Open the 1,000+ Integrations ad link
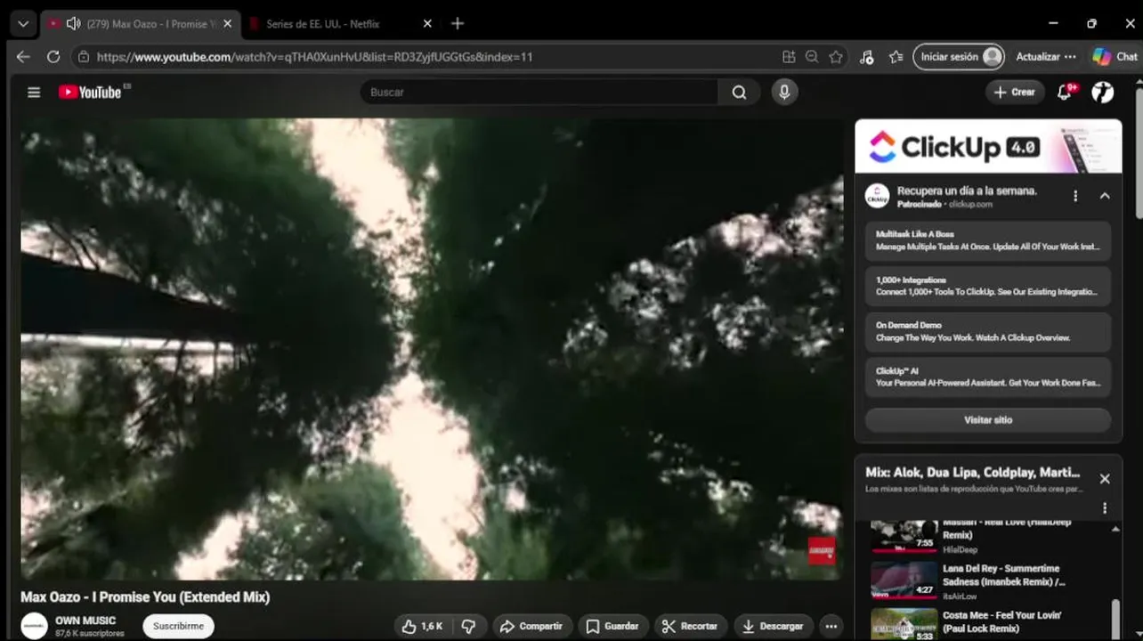The image size is (1143, 641). click(x=988, y=286)
